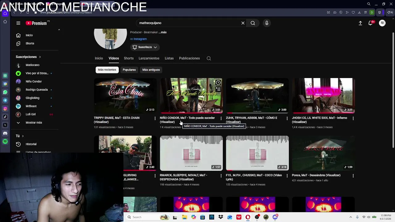Open the channel's Instagram link

[x=138, y=39]
